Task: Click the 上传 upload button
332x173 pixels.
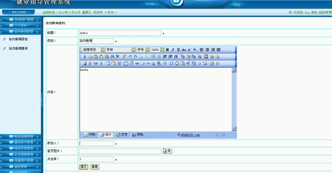Action: tap(167, 151)
